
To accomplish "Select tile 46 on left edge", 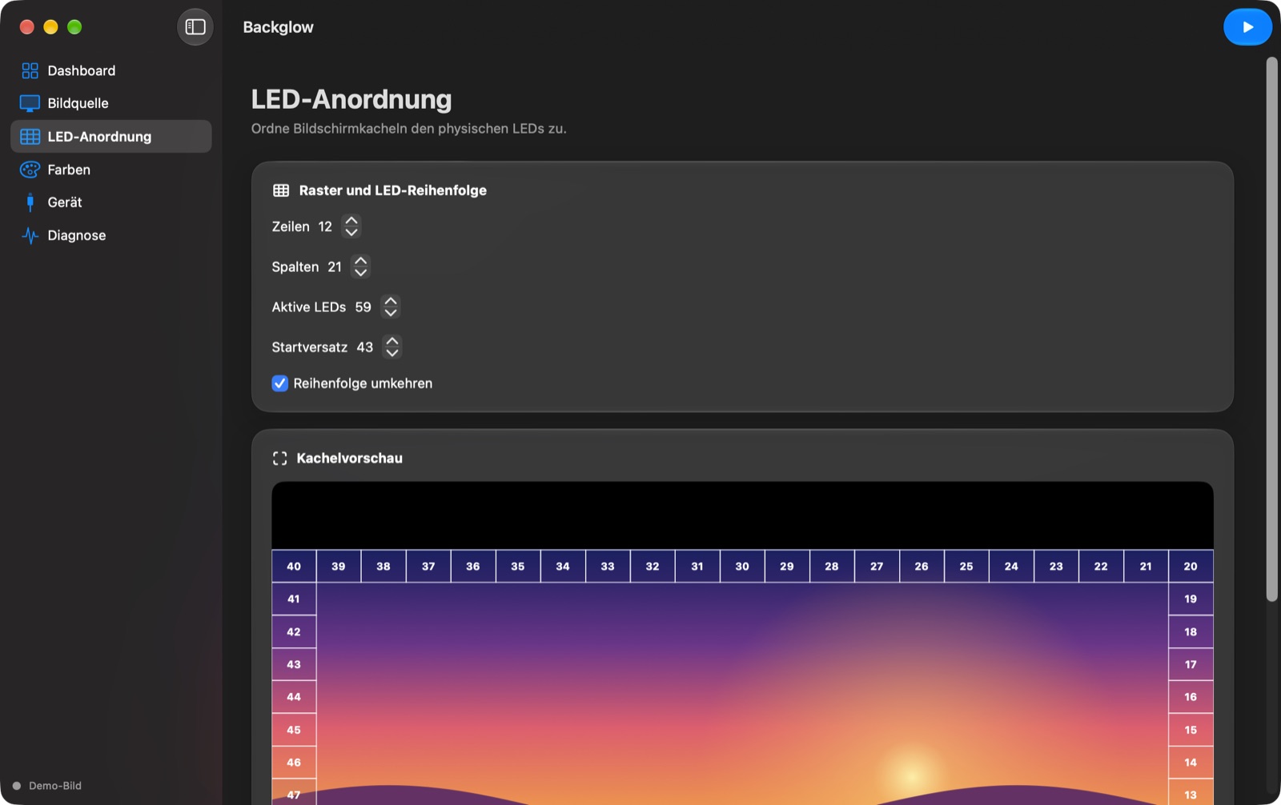I will click(x=294, y=763).
